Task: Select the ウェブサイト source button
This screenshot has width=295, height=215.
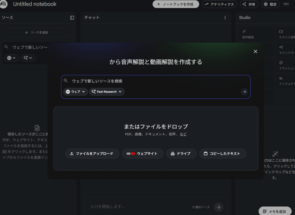Action: [x=143, y=154]
